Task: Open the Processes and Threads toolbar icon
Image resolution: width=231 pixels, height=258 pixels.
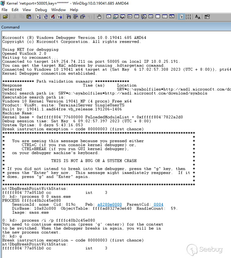Action: (x=165, y=17)
